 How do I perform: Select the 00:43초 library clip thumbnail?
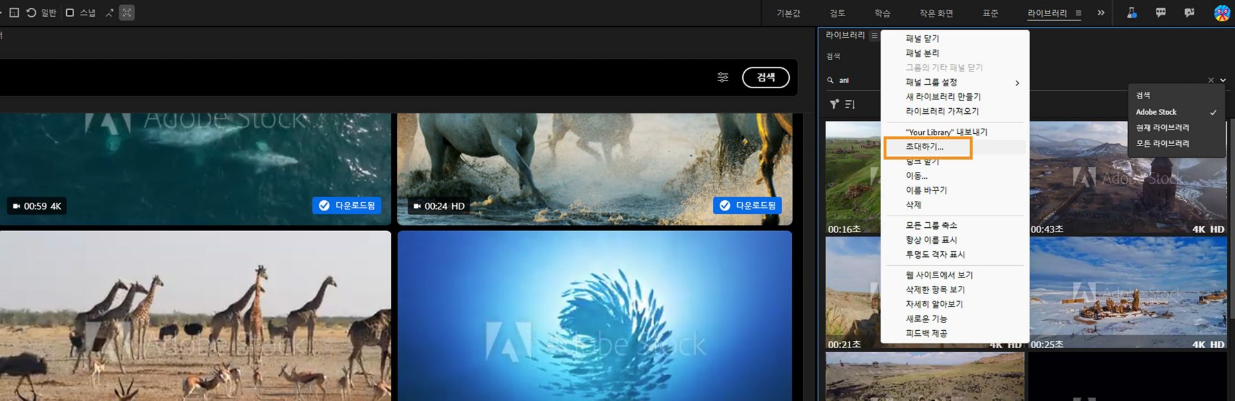(x=1128, y=178)
